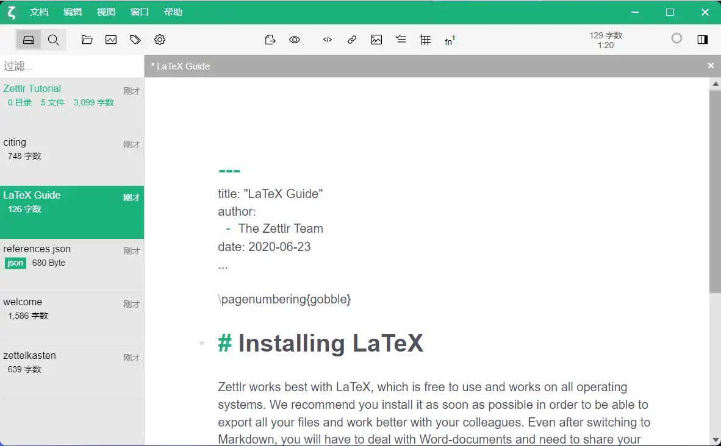
Task: Open the tag manager icon
Action: [135, 40]
